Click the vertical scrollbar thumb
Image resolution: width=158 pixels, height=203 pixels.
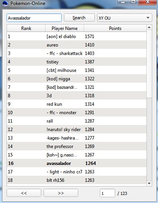click(149, 64)
